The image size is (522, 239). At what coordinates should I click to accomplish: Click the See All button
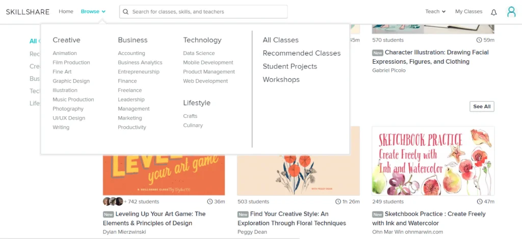(482, 107)
